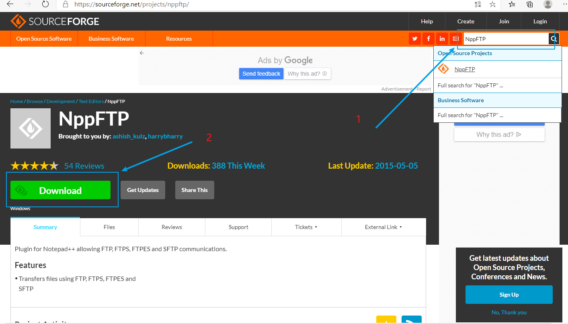Click the NppFTP project icon in search suggestions
Viewport: 568px width, 324px height.
443,69
